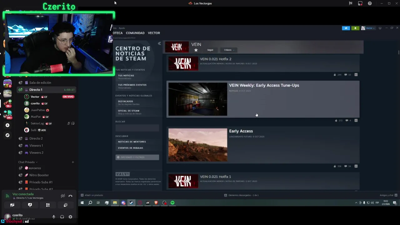Screen dimensions: 400x225
Task: Open Amigos y chat in Steam
Action: pos(388,195)
